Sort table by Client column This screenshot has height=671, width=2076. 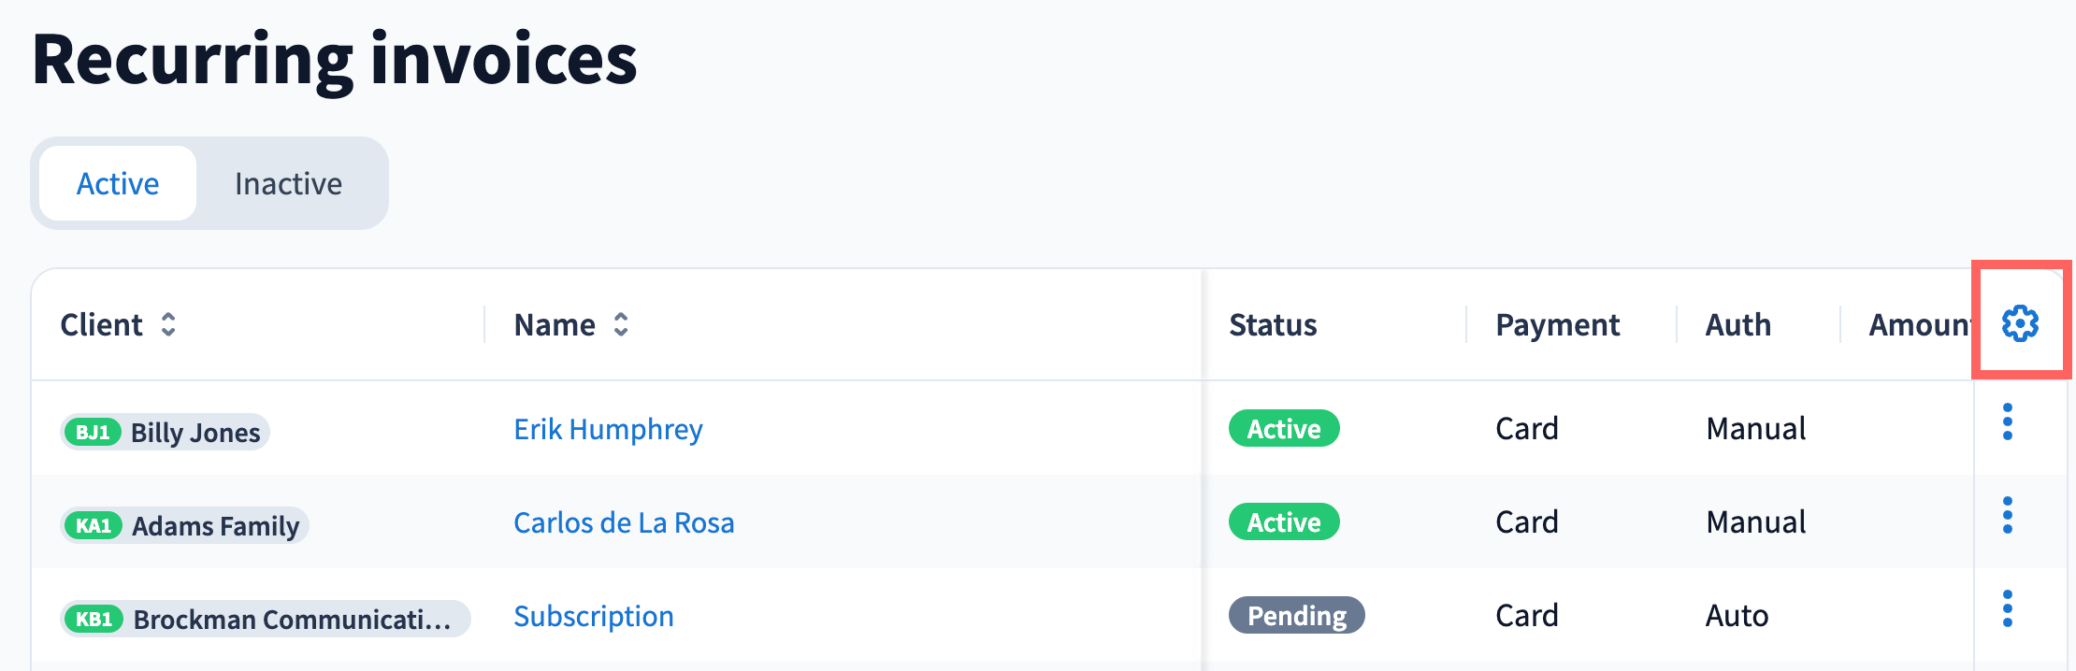click(x=168, y=324)
